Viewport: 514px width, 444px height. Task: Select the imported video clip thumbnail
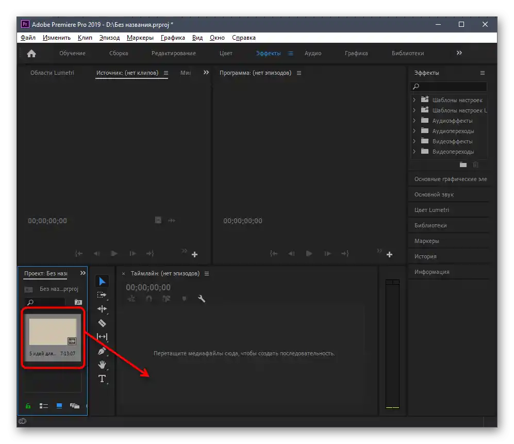(x=53, y=332)
